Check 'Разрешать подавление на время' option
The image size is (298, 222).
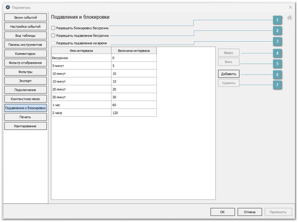[53, 43]
